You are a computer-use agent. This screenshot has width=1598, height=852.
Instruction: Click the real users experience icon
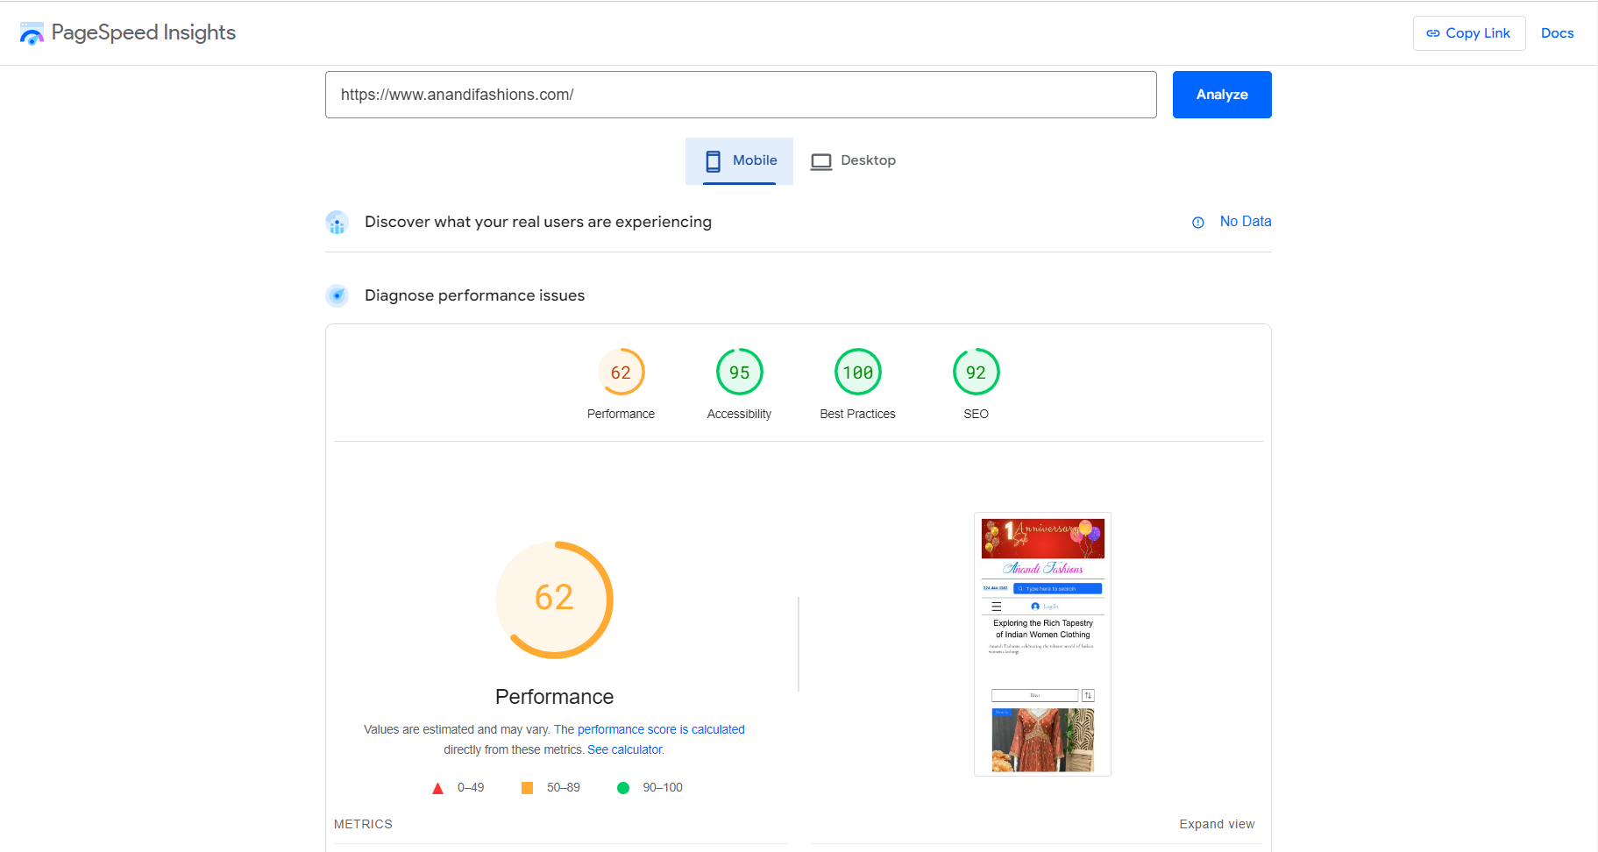(337, 223)
